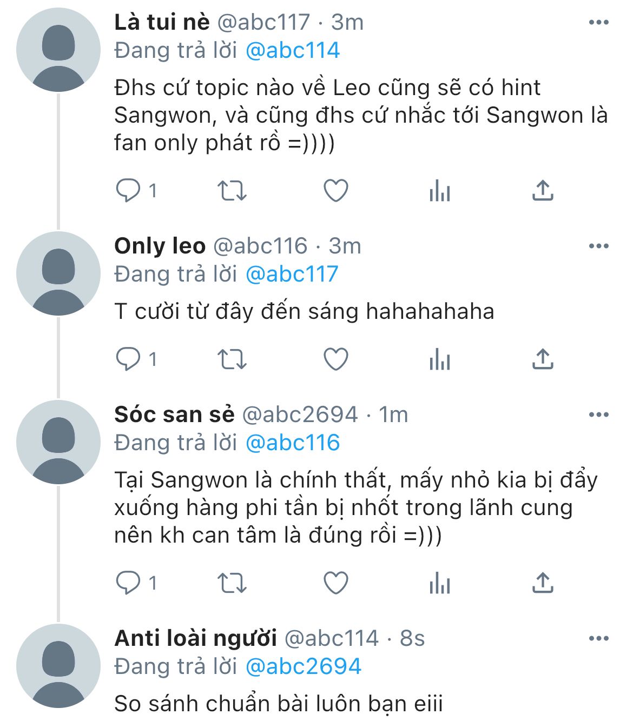
Task: Open the @abc114 mention link in first tweet
Action: 293,51
